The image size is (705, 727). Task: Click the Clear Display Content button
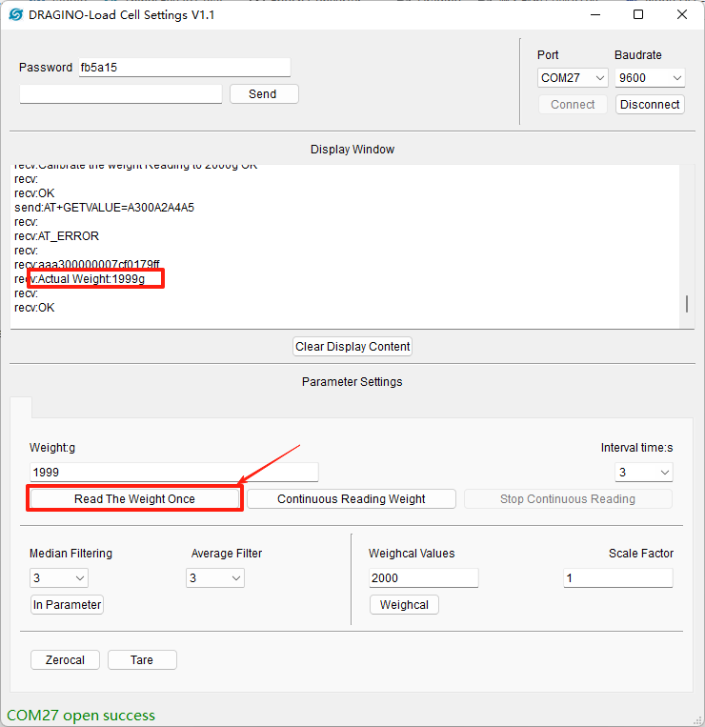tap(352, 346)
